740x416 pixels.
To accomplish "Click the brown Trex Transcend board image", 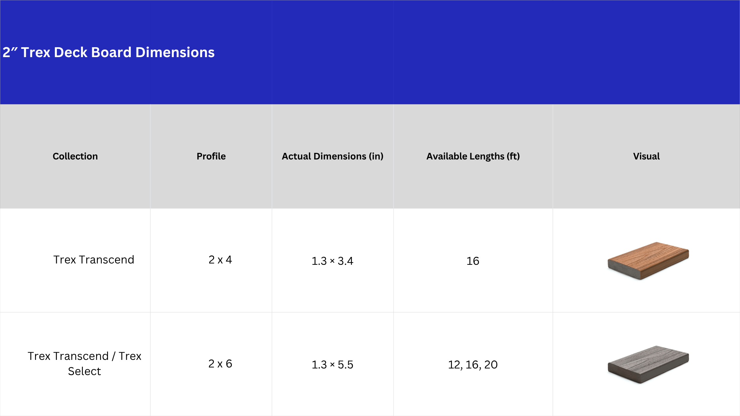I will (648, 260).
